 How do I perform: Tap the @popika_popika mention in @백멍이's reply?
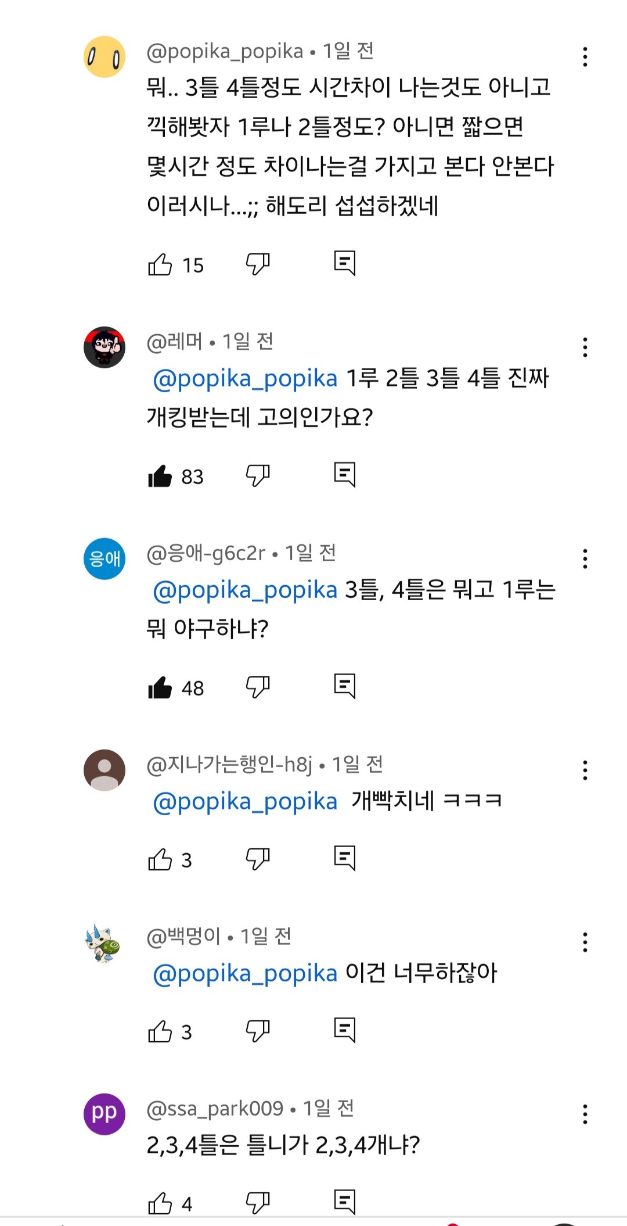pos(245,974)
